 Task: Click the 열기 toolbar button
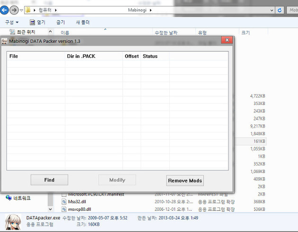(x=38, y=22)
